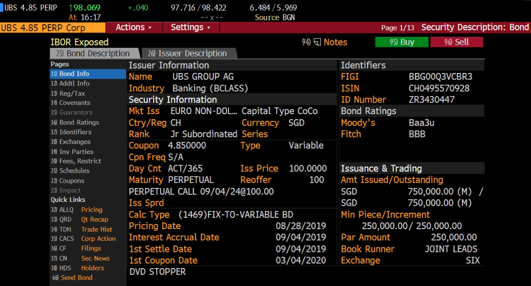Image resolution: width=531 pixels, height=286 pixels.
Task: Click the Exchange label
Action: pos(360,260)
